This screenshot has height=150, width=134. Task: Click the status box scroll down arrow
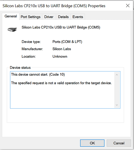(117, 105)
